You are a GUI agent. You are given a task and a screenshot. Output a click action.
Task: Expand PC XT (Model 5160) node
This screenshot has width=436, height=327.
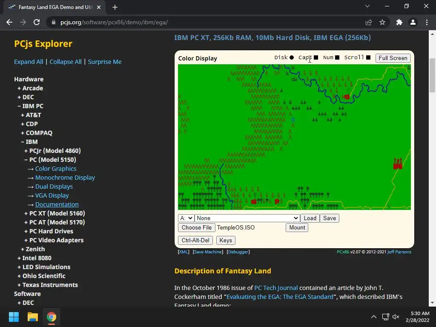(x=54, y=213)
